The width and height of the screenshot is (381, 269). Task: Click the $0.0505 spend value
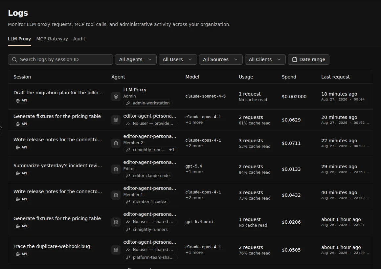[291, 250]
